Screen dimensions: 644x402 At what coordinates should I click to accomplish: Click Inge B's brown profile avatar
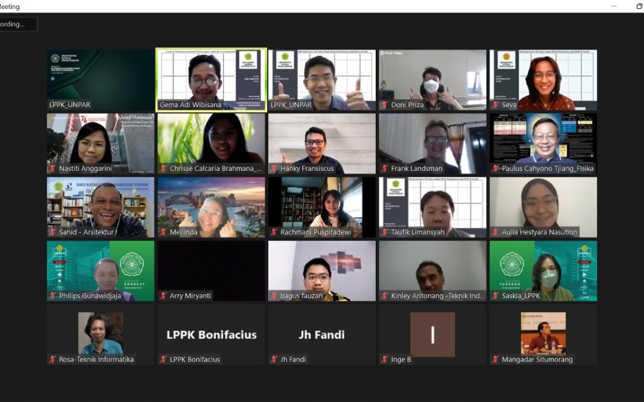(x=432, y=334)
